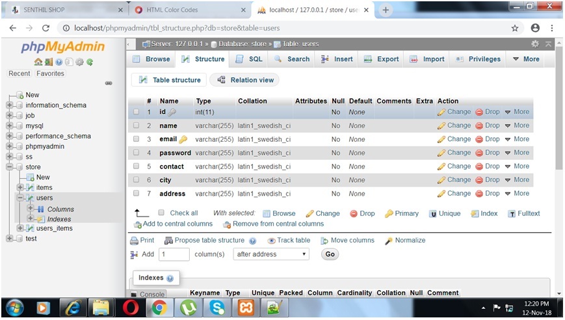Select the checkbox for the address row
The height and width of the screenshot is (320, 565).
[x=137, y=193]
